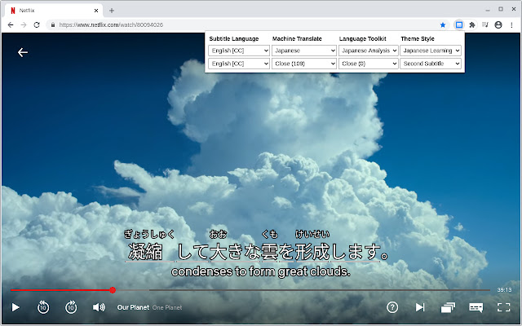The image size is (522, 326).
Task: Play the video
Action: (15, 307)
